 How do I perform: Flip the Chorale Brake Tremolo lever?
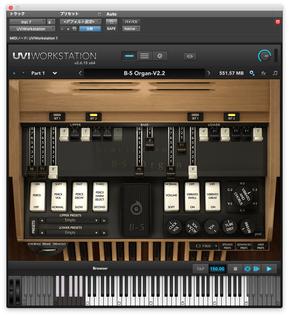click(x=46, y=250)
